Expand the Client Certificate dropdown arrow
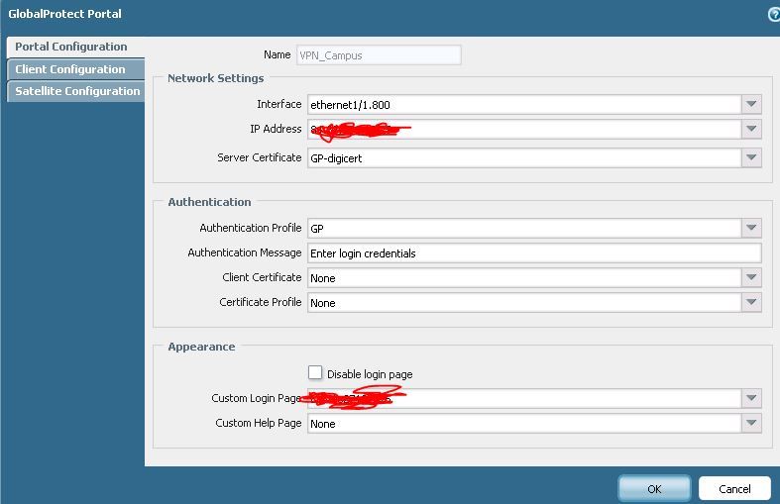 pos(751,278)
